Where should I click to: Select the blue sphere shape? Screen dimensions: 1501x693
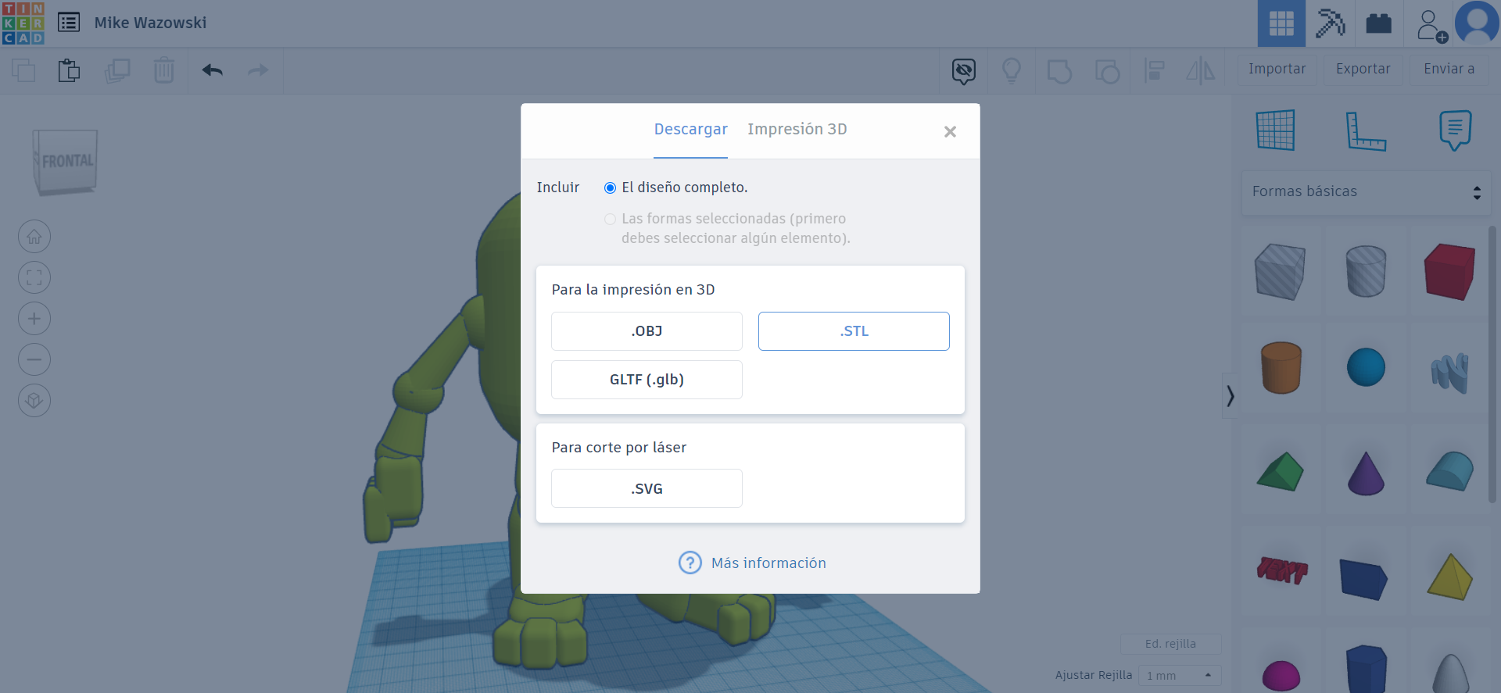click(x=1366, y=367)
